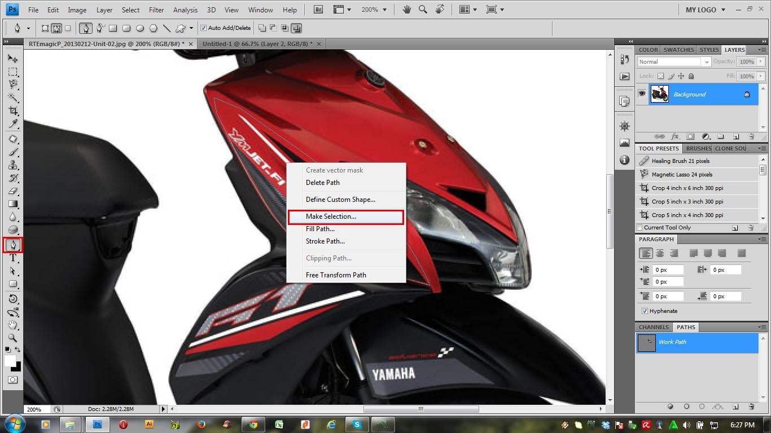This screenshot has height=433, width=771.
Task: Click the Windows Start button
Action: pyautogui.click(x=15, y=424)
